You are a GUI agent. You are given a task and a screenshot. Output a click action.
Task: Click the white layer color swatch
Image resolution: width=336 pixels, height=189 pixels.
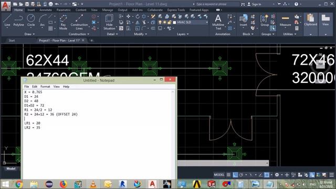click(x=174, y=22)
